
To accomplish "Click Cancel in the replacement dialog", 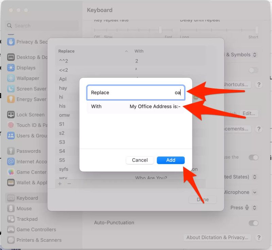I will click(x=140, y=160).
